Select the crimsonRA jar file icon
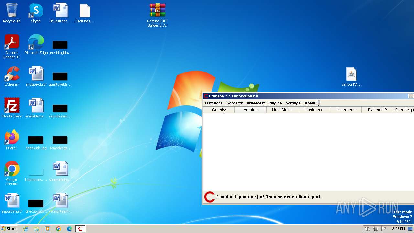This screenshot has width=414, height=233. [x=351, y=77]
